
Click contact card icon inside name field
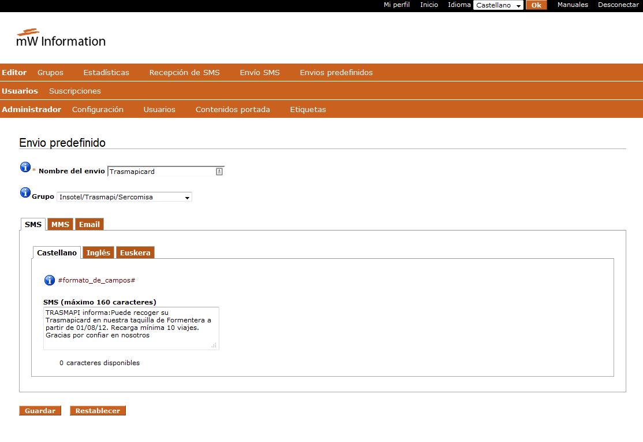click(x=219, y=172)
